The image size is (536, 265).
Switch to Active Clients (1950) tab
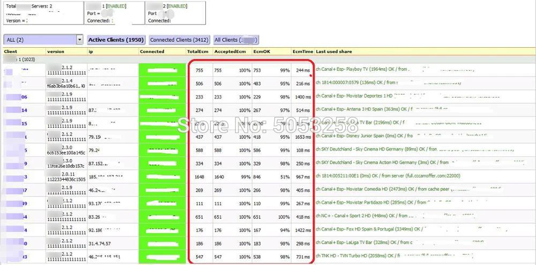(116, 40)
